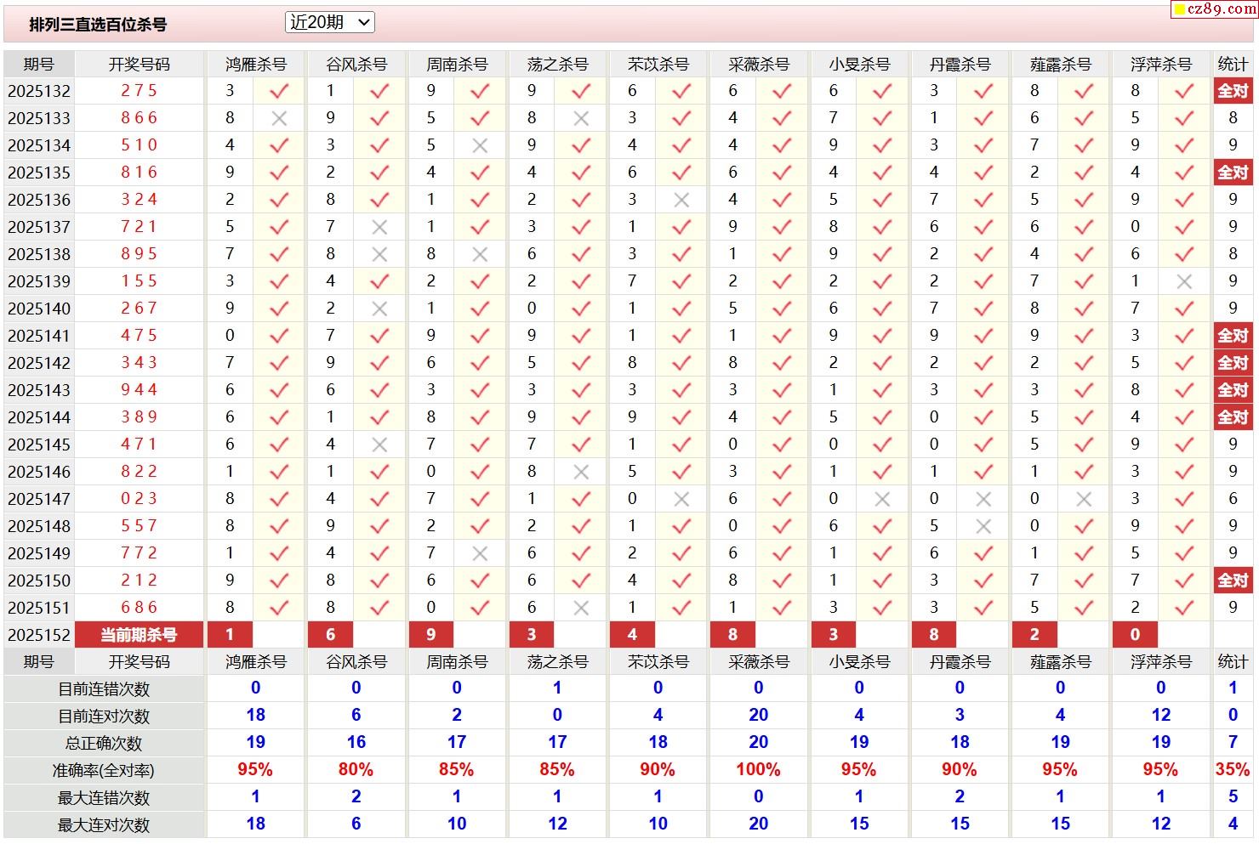Click the 统计 value 6 in row 2025147
This screenshot has width=1259, height=844.
coord(1233,499)
